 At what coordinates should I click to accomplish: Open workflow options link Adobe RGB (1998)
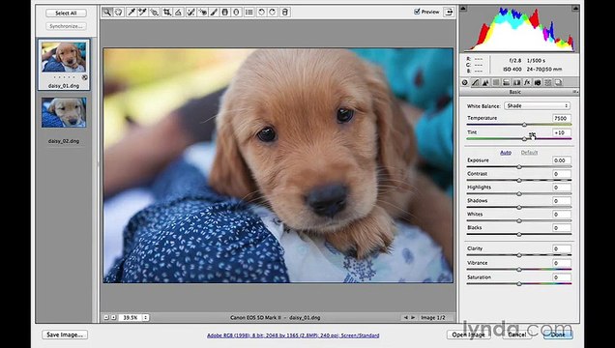tap(293, 335)
